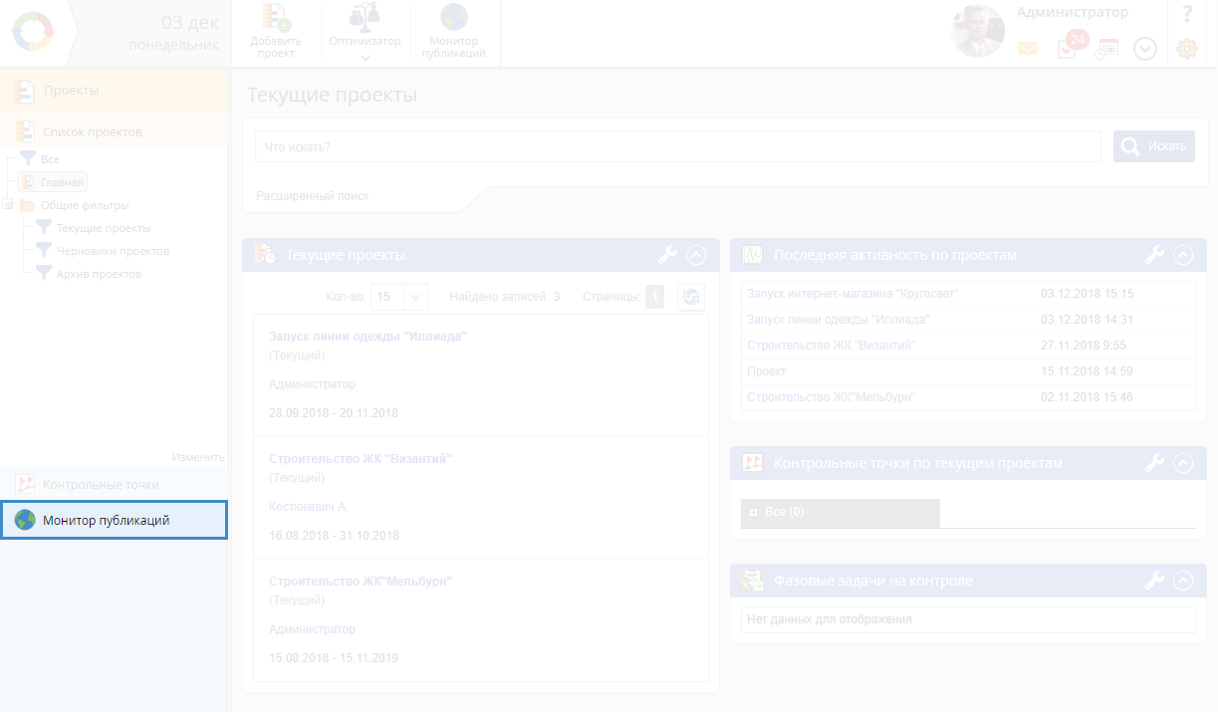The height and width of the screenshot is (712, 1218).
Task: Refresh the current projects list
Action: tap(690, 297)
